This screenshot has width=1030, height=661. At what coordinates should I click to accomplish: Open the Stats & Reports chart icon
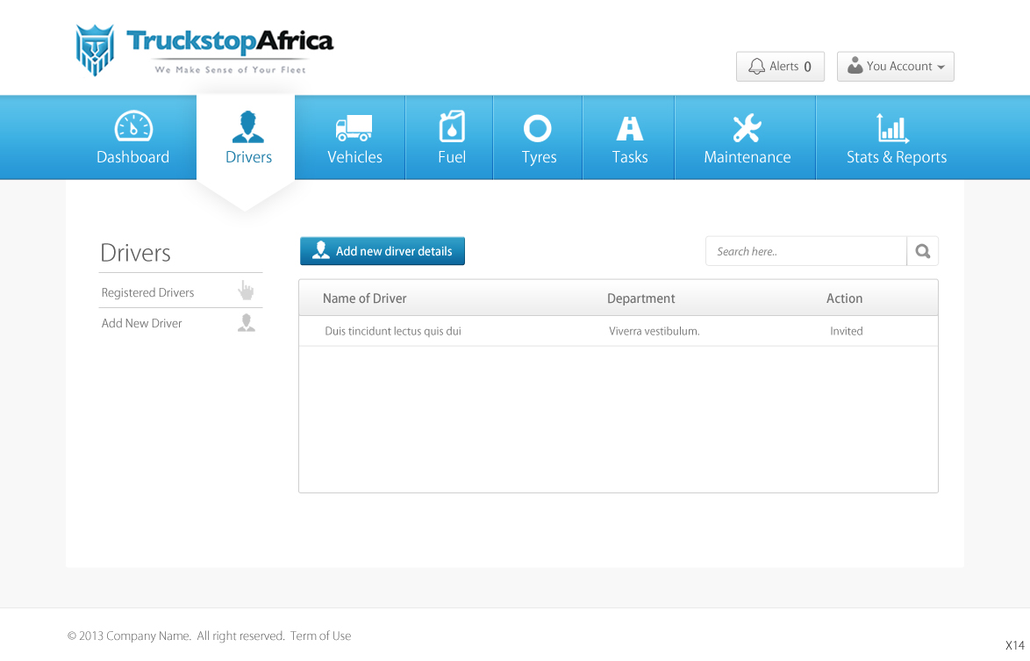(x=893, y=128)
